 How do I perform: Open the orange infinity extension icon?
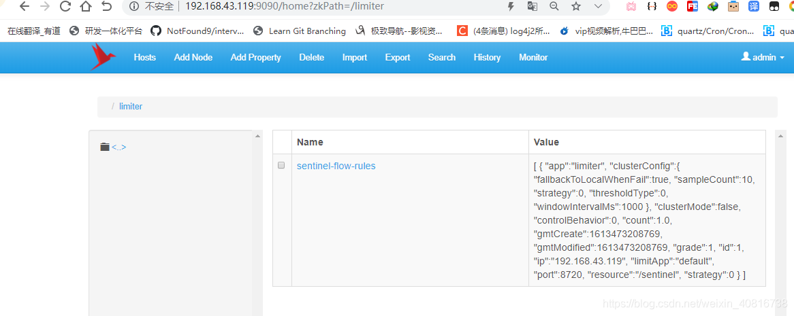[x=672, y=6]
